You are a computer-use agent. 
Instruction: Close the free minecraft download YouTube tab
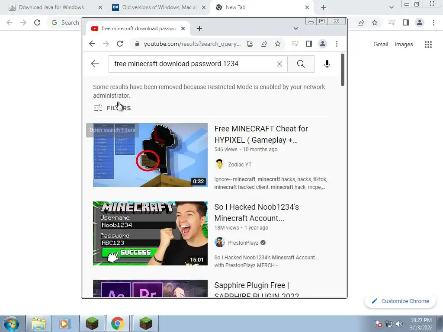coord(183,29)
